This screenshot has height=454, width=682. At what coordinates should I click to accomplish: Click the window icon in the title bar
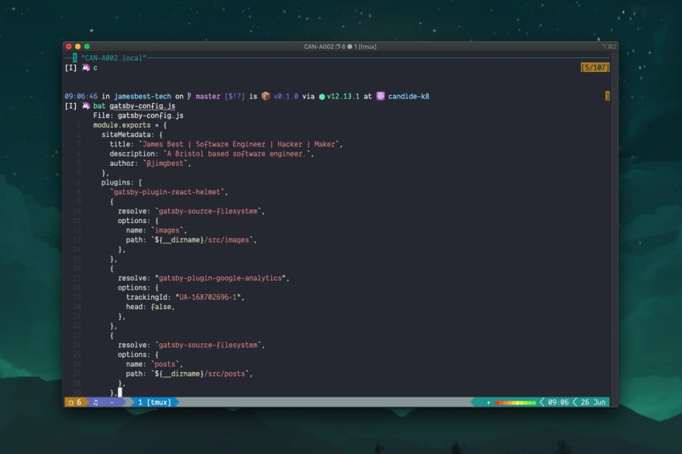[x=338, y=46]
